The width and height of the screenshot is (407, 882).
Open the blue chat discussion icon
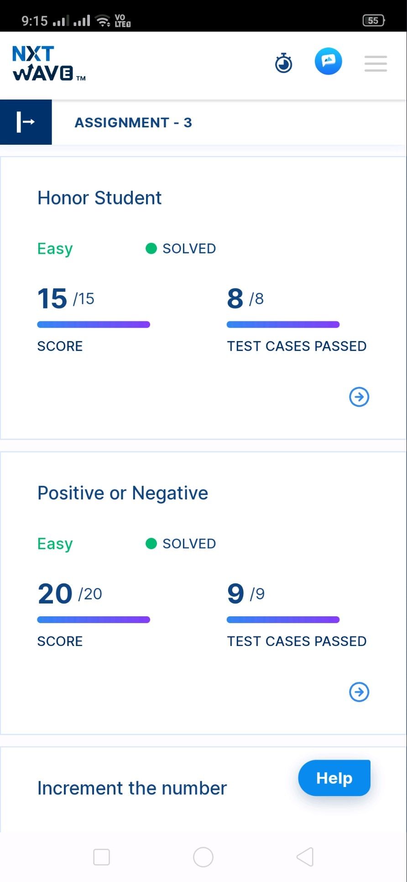point(329,61)
